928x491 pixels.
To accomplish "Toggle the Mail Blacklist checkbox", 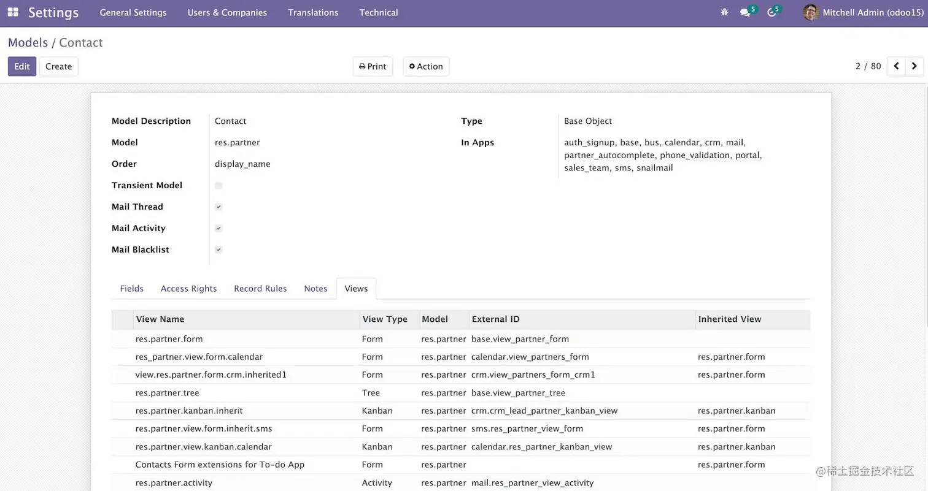I will click(218, 249).
